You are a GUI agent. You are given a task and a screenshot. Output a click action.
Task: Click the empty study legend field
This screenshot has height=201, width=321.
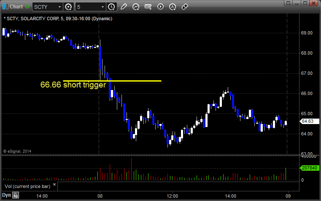[178, 186]
